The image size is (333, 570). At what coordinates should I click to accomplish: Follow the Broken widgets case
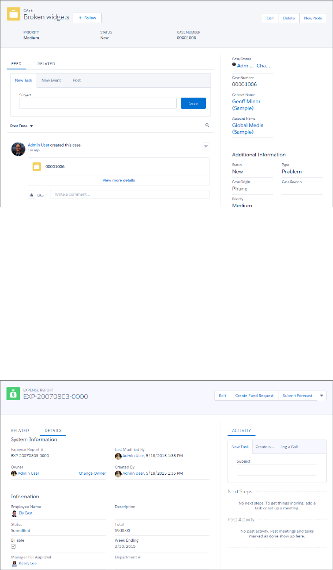[x=87, y=18]
